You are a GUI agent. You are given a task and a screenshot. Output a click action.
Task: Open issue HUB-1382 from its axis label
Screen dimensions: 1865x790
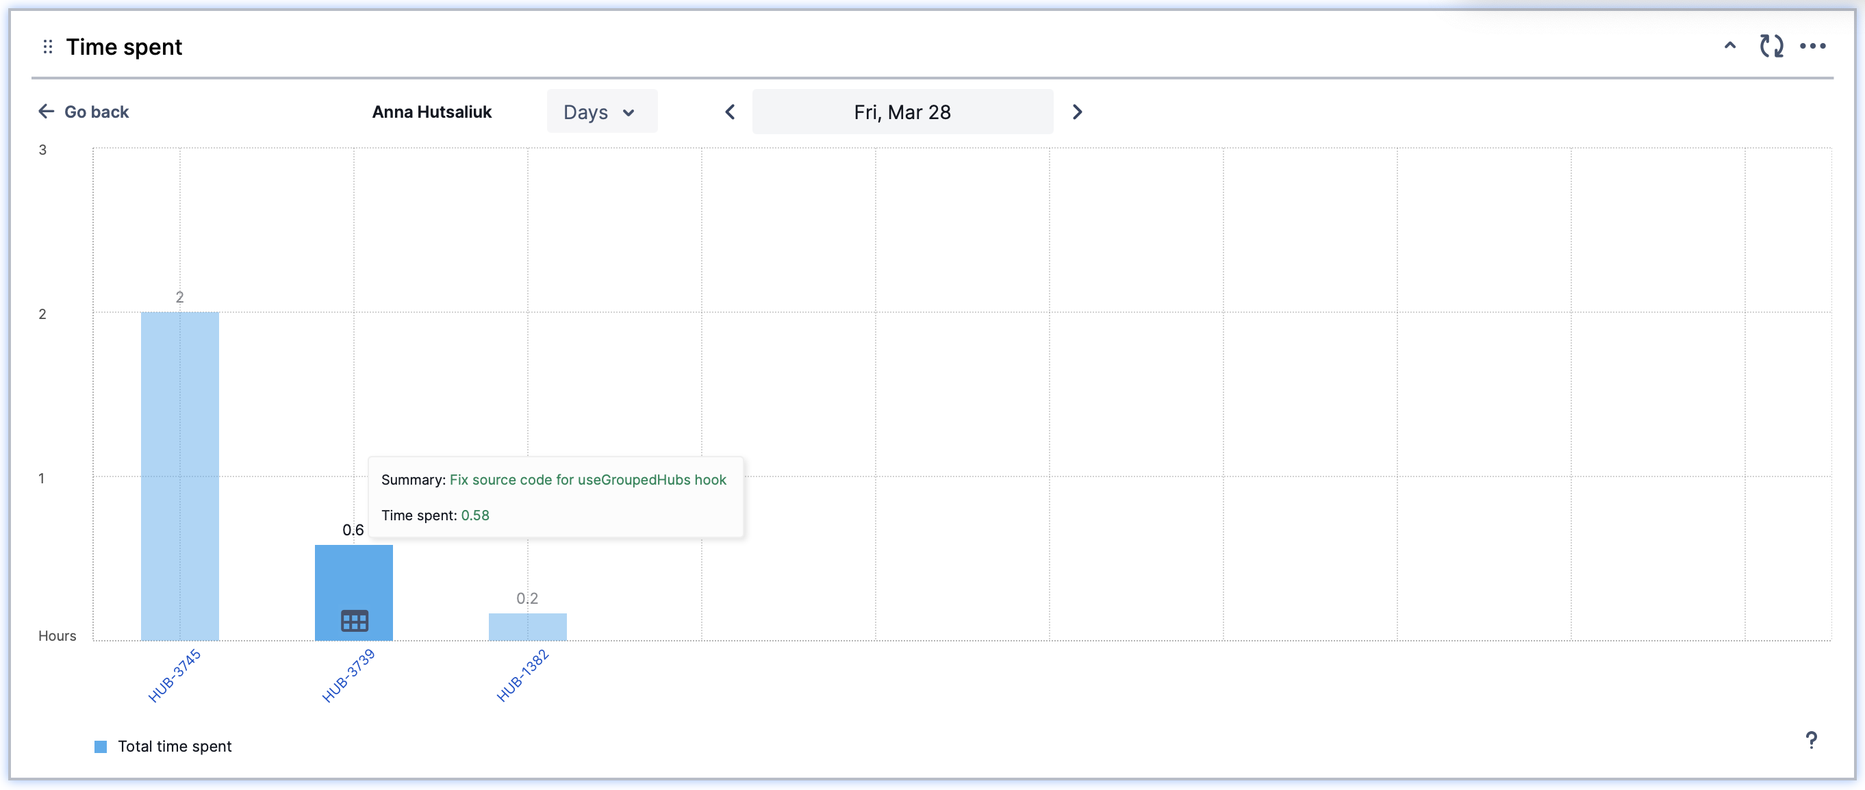point(522,676)
